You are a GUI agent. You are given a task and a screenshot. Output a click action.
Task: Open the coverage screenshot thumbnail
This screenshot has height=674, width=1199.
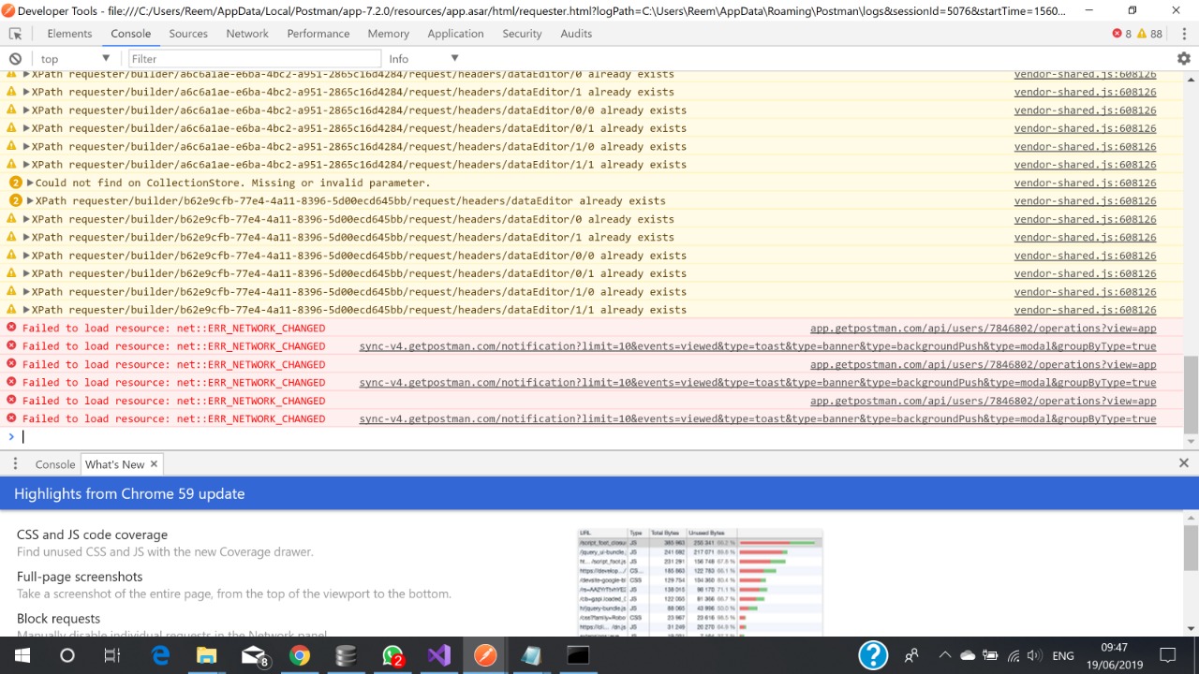(x=700, y=582)
